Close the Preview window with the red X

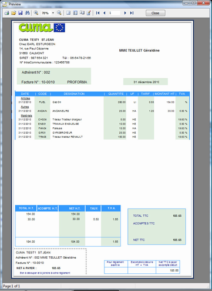203,3
